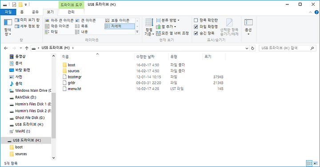Image resolution: width=320 pixels, height=167 pixels.
Task: Go forward with the right arrow
Action: point(14,48)
